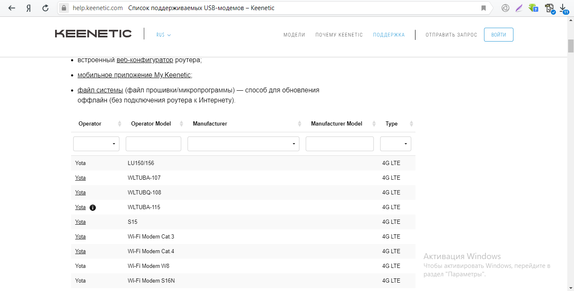Go to ПОДДЕРЖКА section
The image size is (574, 291).
pyautogui.click(x=389, y=35)
